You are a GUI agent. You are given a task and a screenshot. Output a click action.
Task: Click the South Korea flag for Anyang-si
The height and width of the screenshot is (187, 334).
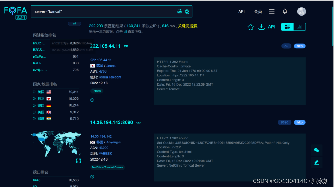tap(92, 142)
